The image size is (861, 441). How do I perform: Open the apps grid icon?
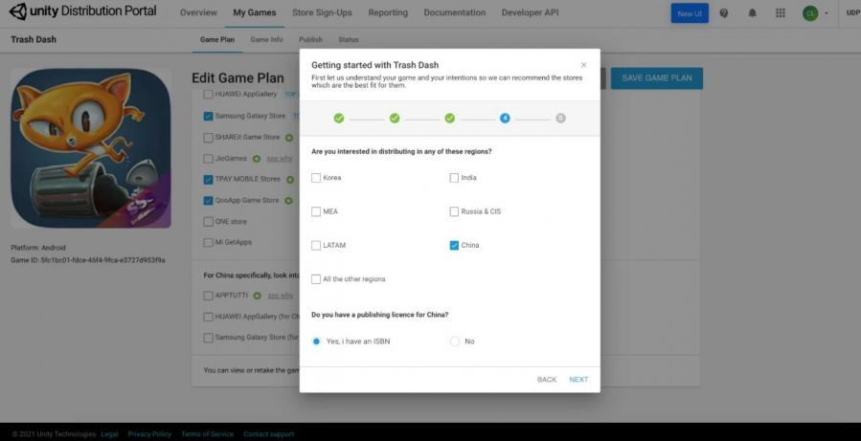click(x=781, y=13)
